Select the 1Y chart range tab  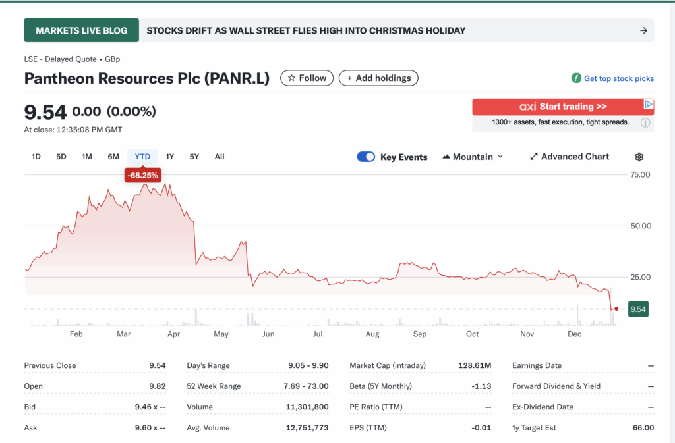point(169,157)
